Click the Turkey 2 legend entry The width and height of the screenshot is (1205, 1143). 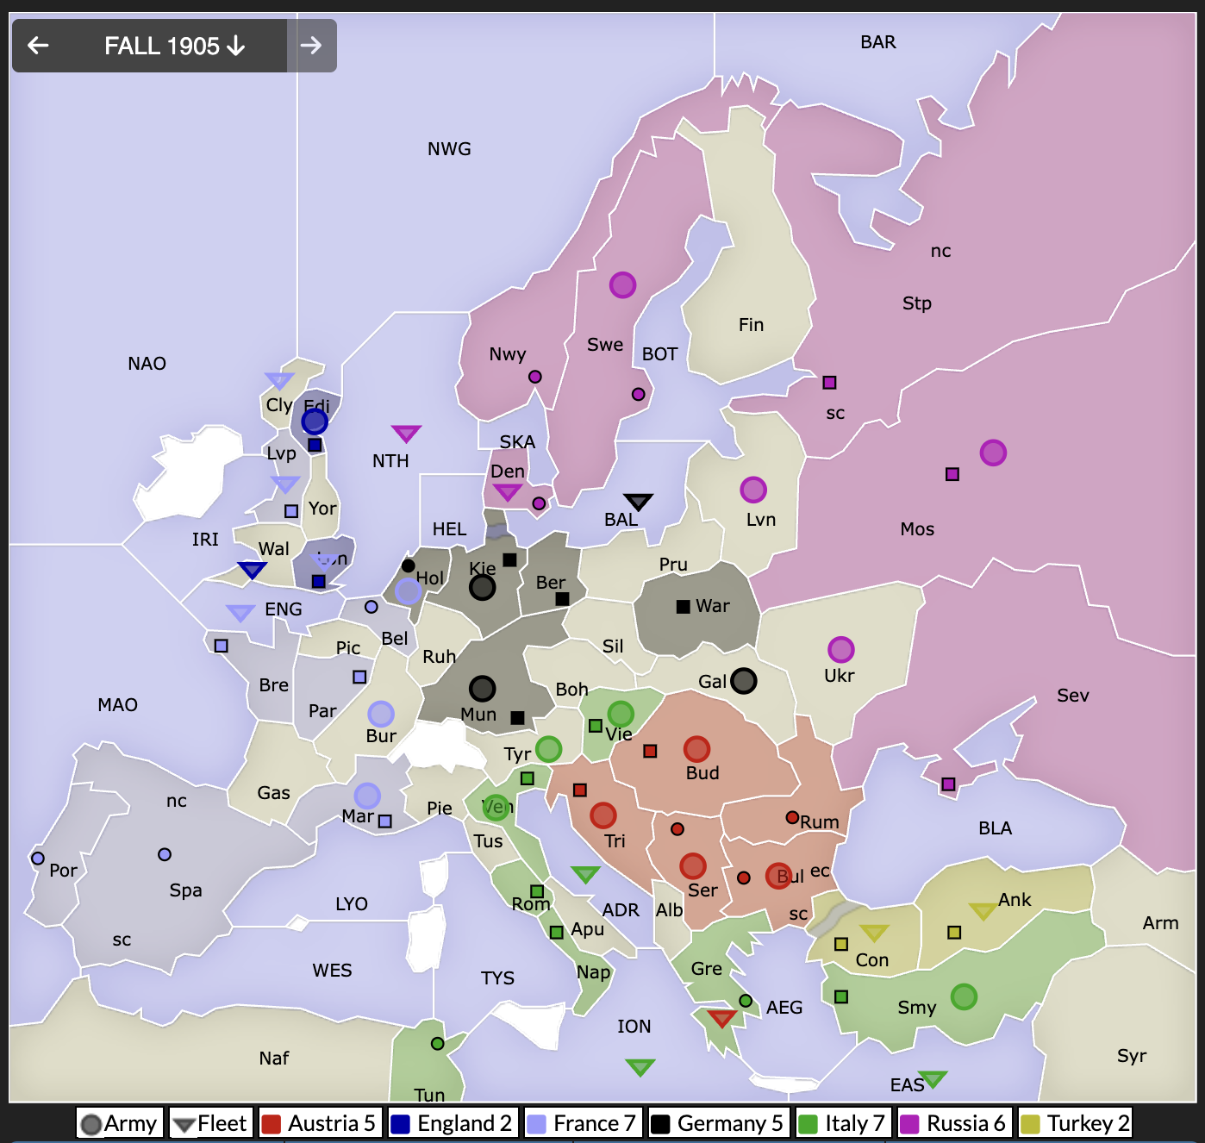(x=1075, y=1123)
